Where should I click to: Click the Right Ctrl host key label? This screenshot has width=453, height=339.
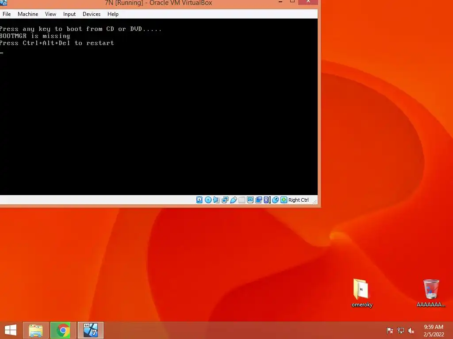coord(299,200)
